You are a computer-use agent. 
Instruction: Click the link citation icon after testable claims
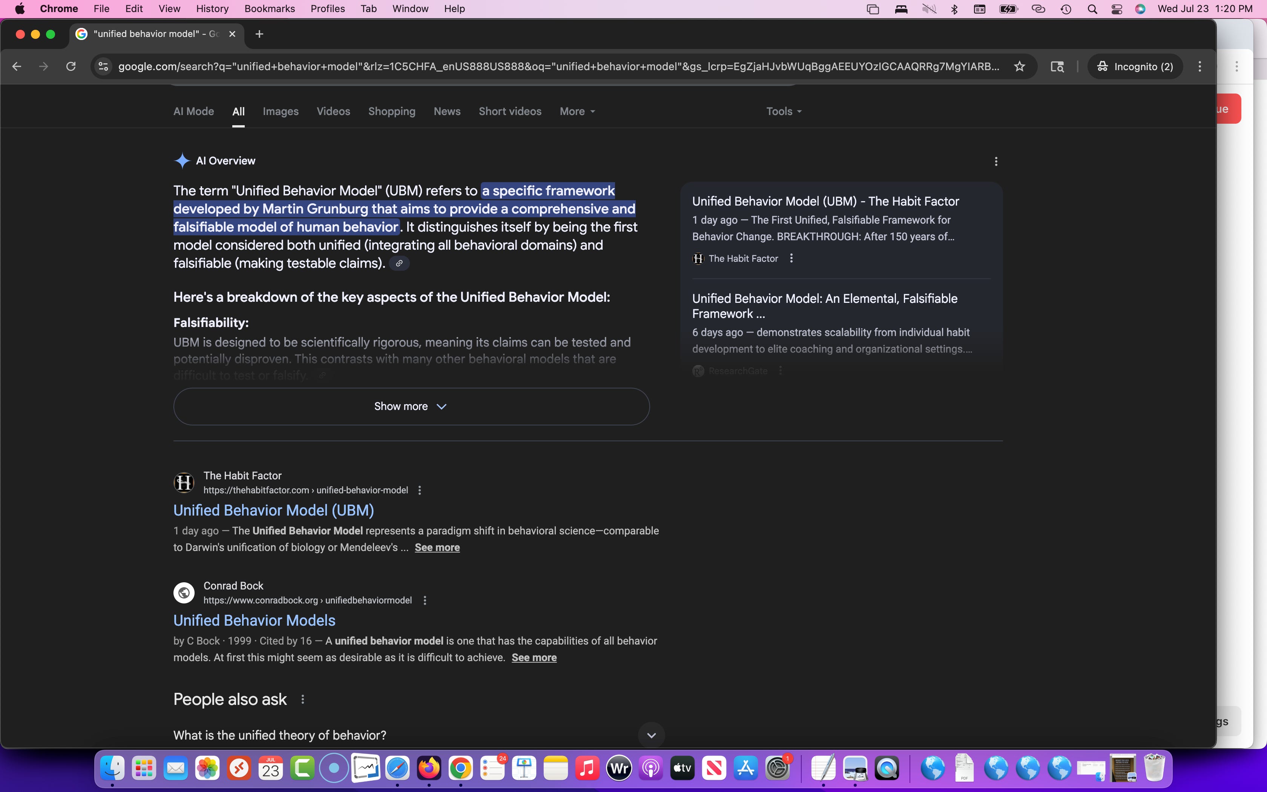coord(399,264)
